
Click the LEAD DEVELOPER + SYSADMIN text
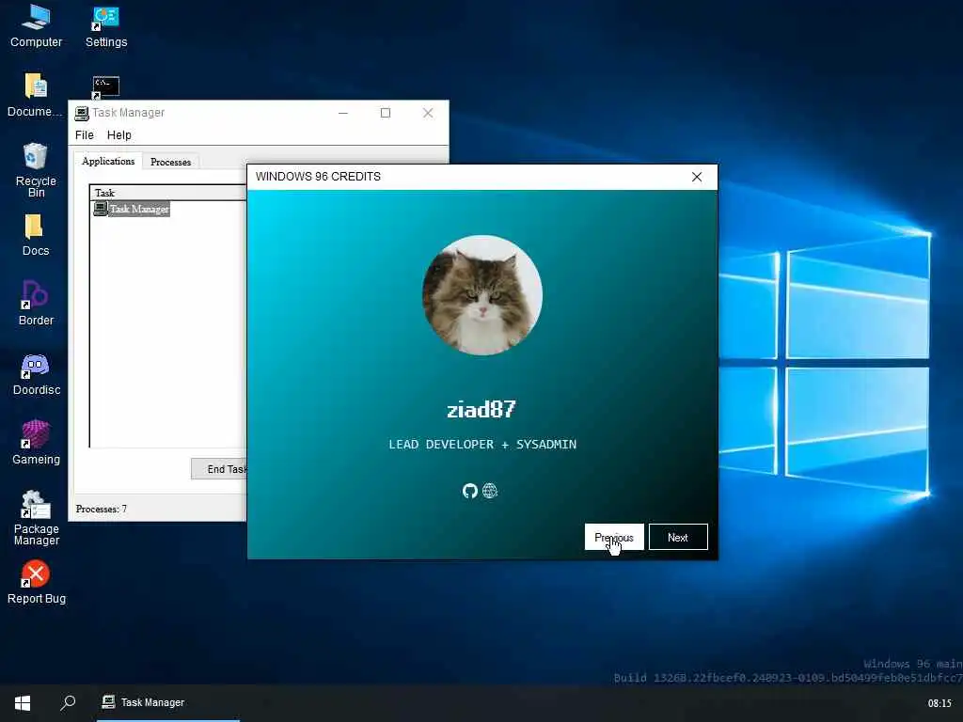coord(482,444)
